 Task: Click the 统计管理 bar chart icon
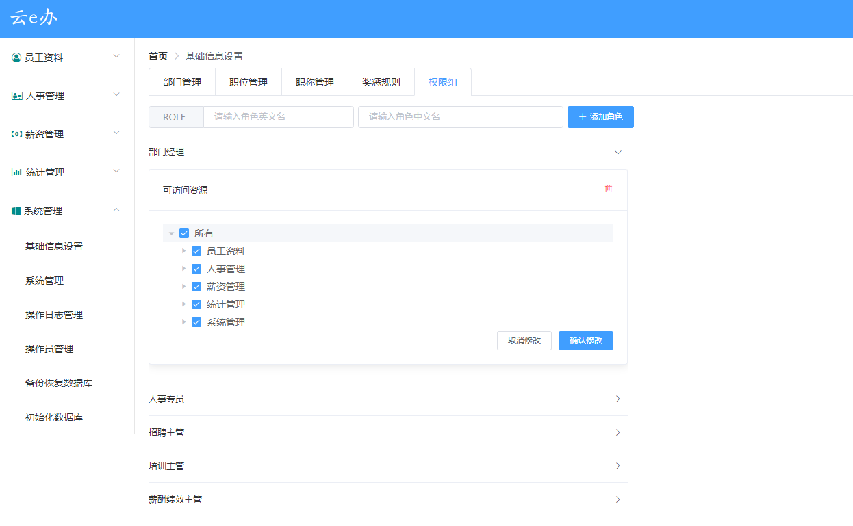coord(17,172)
